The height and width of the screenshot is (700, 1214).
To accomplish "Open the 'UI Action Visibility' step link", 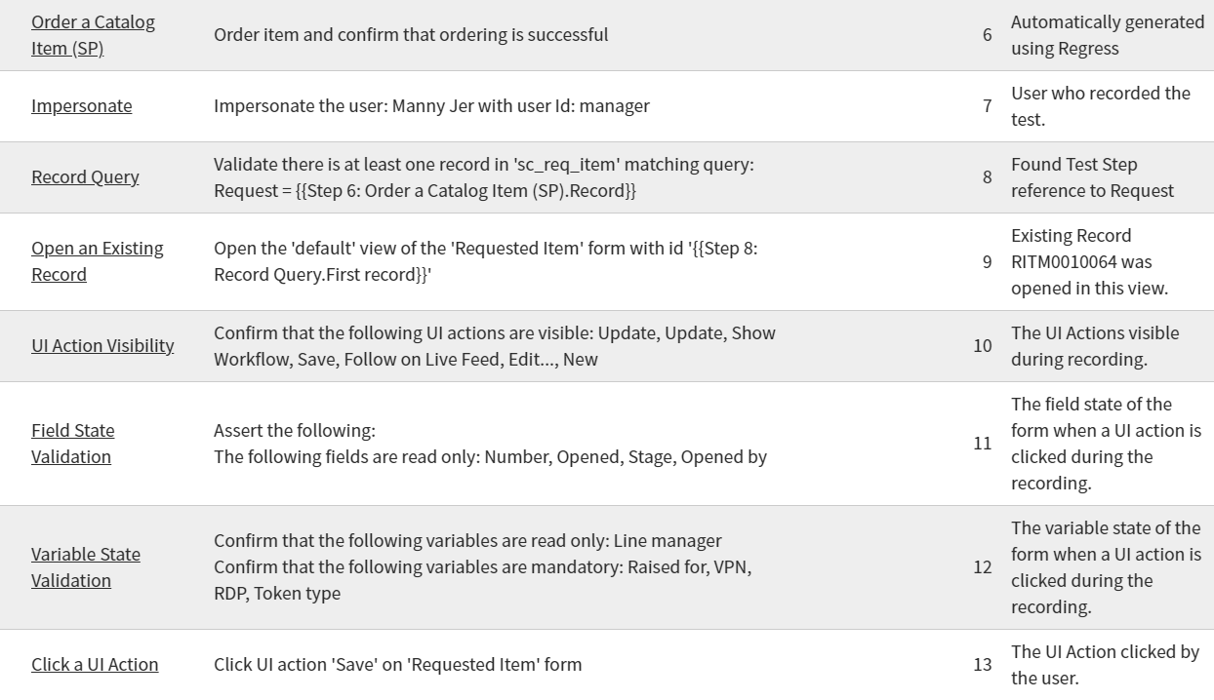I will tap(103, 346).
